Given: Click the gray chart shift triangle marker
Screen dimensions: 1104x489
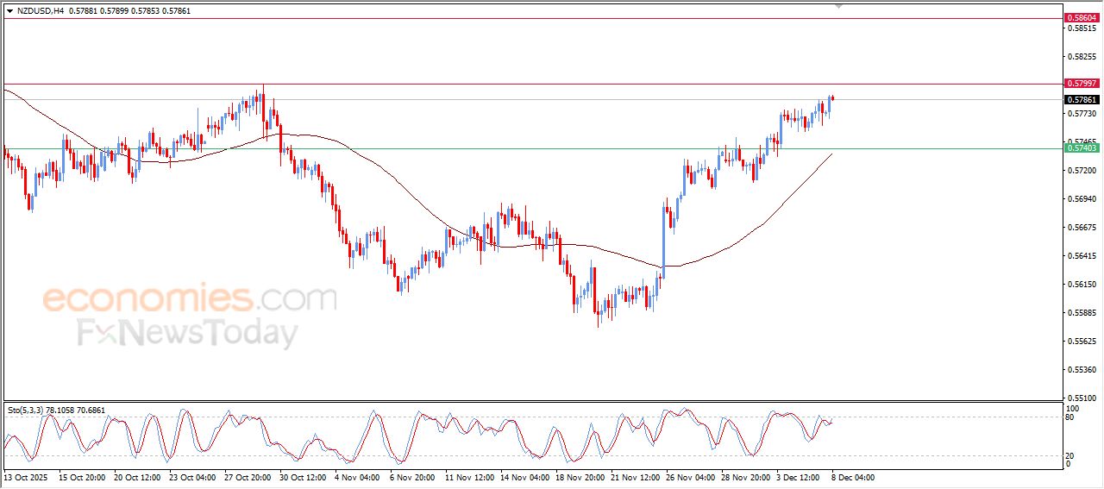Looking at the screenshot, I should (838, 6).
